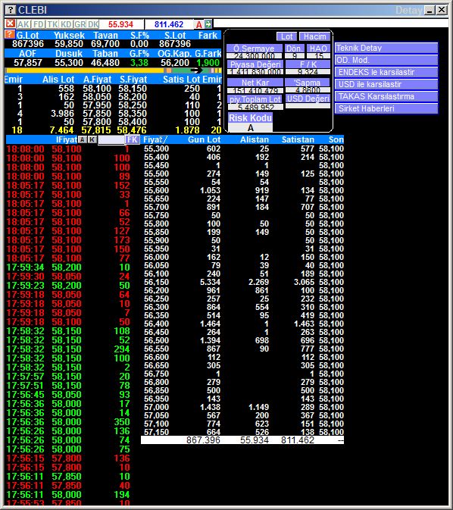Select the AK toolbar icon
The height and width of the screenshot is (510, 453).
[23, 24]
